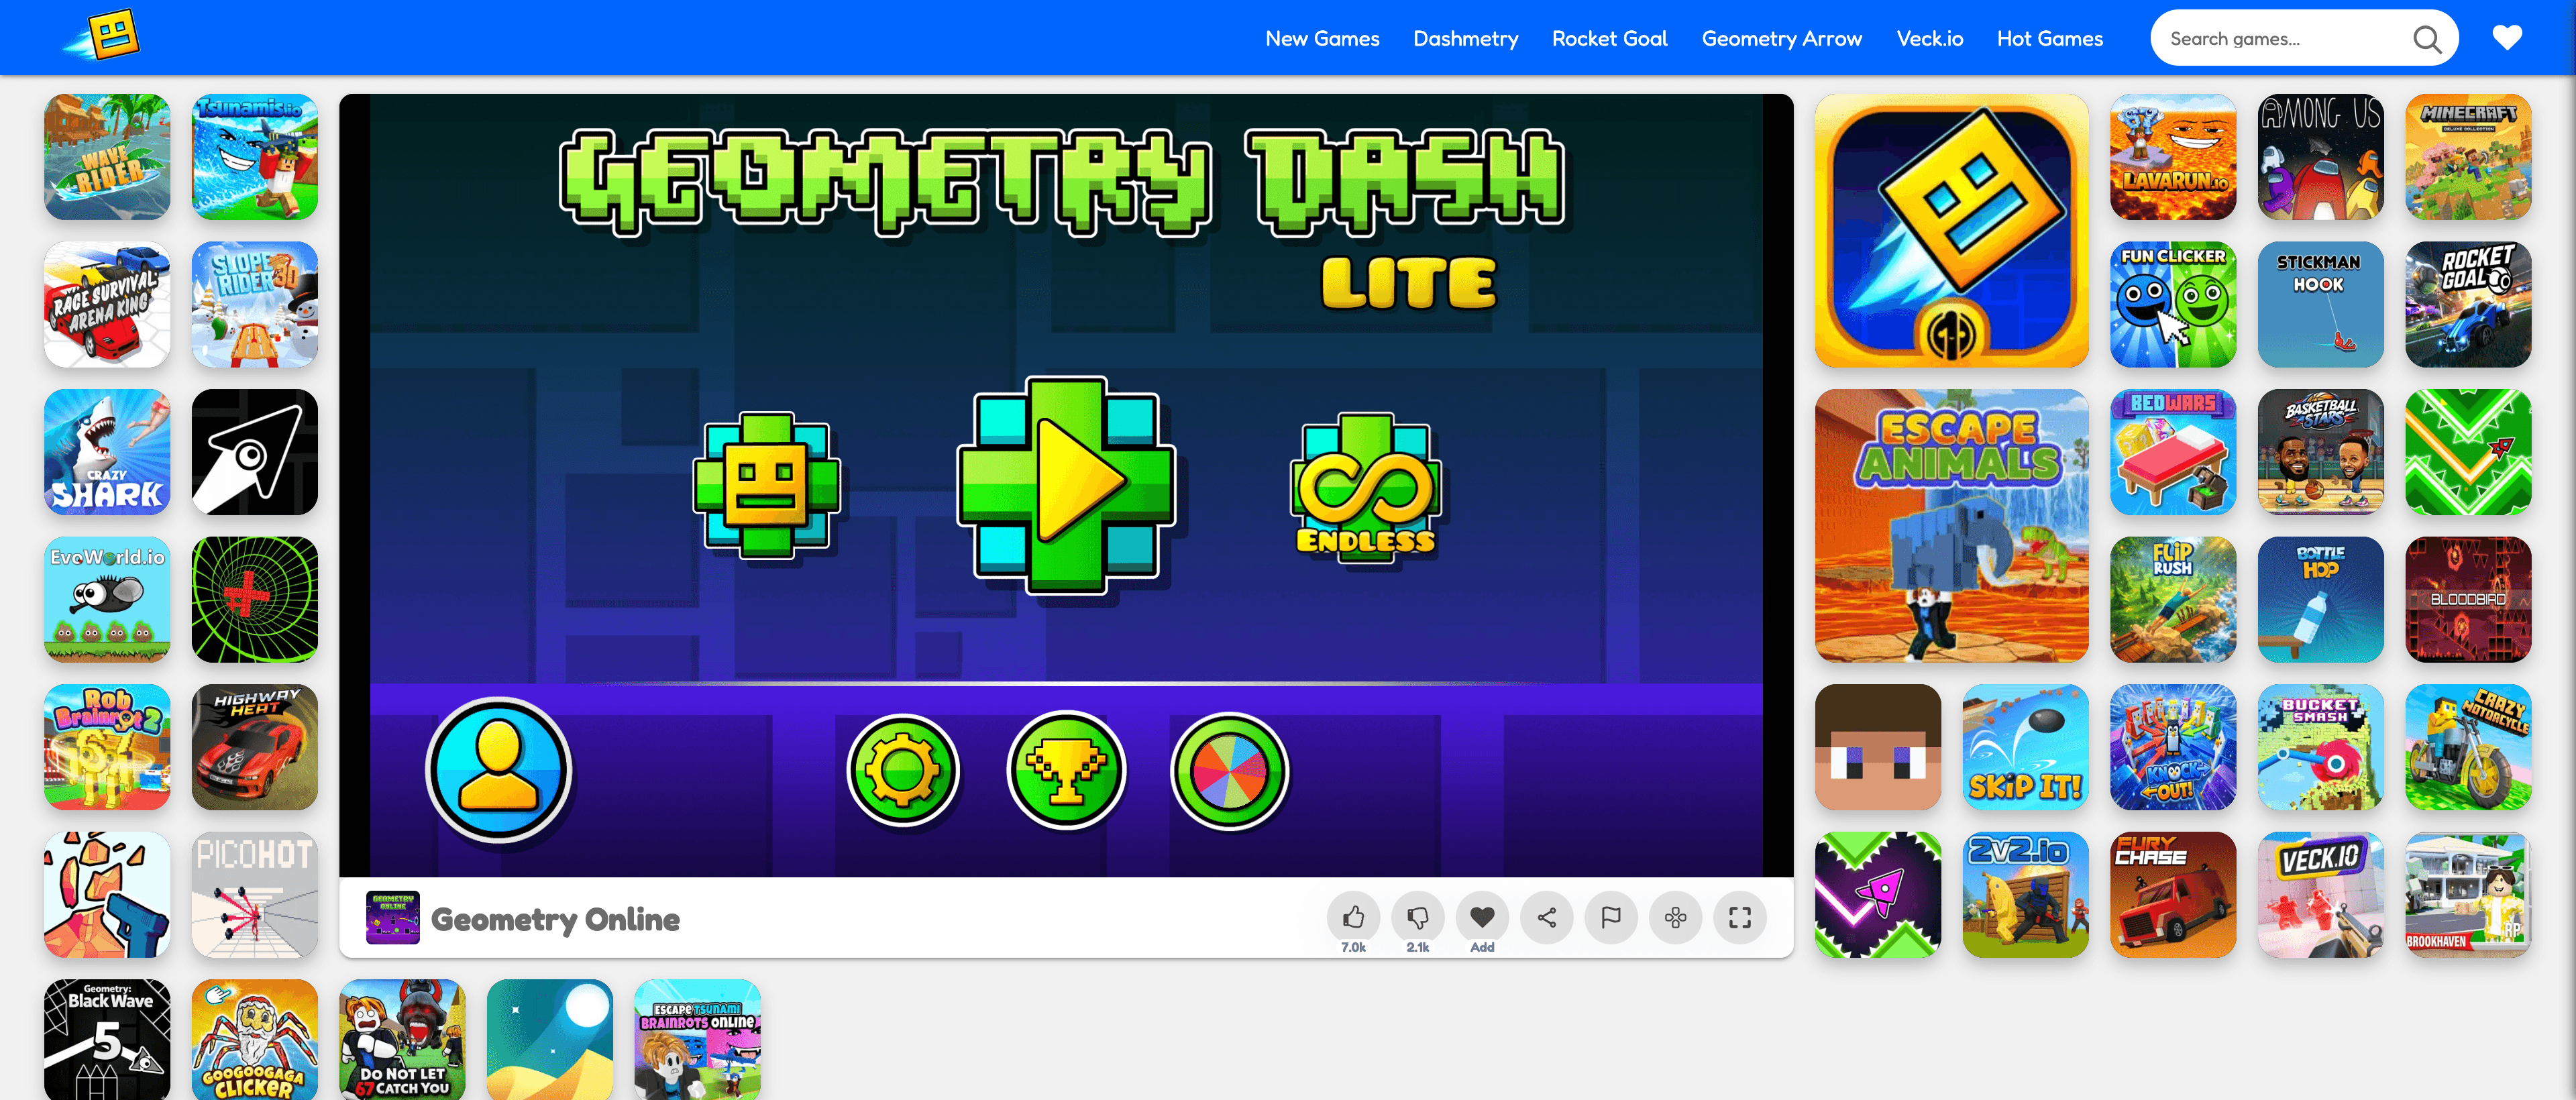Open the Minecraft game thumbnail
This screenshot has width=2576, height=1100.
click(2468, 157)
